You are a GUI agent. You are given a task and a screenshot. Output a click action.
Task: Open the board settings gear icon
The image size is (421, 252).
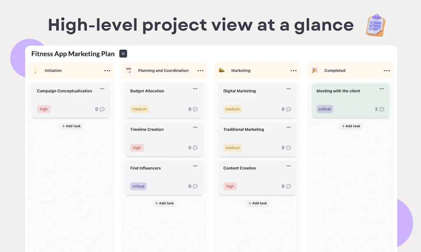[x=123, y=53]
